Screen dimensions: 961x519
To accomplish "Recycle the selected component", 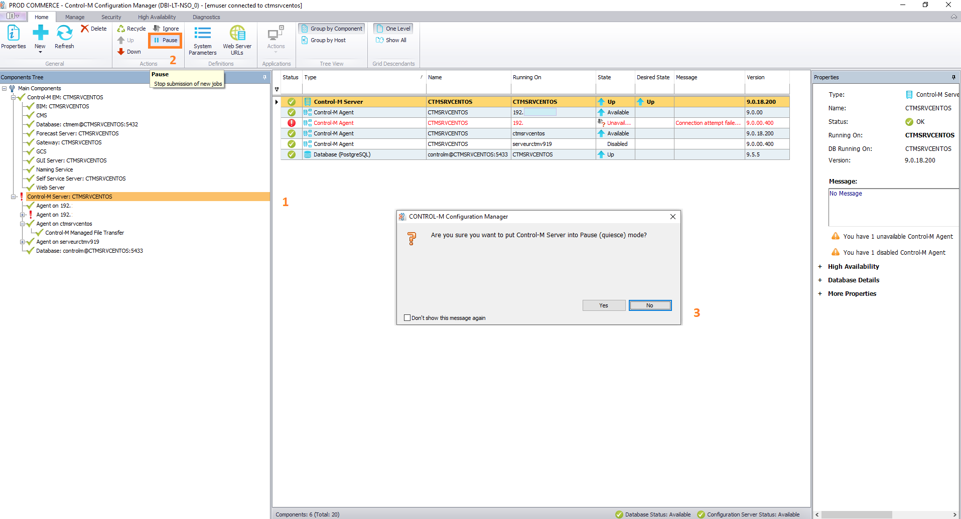I will [131, 29].
